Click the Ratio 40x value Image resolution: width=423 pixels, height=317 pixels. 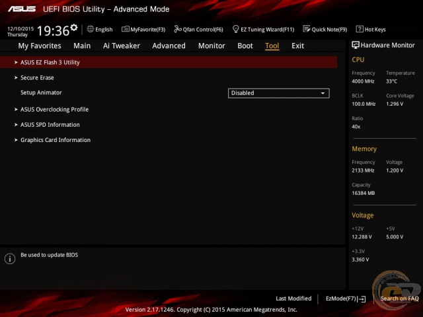(356, 127)
